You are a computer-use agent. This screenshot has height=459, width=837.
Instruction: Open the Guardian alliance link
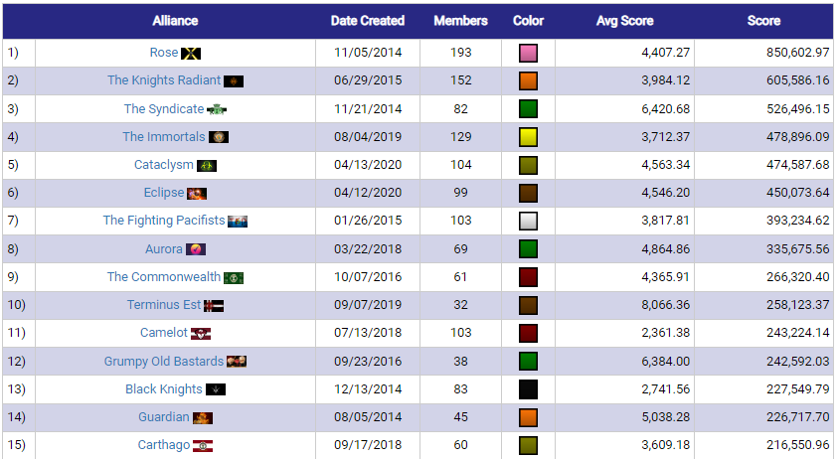[163, 417]
